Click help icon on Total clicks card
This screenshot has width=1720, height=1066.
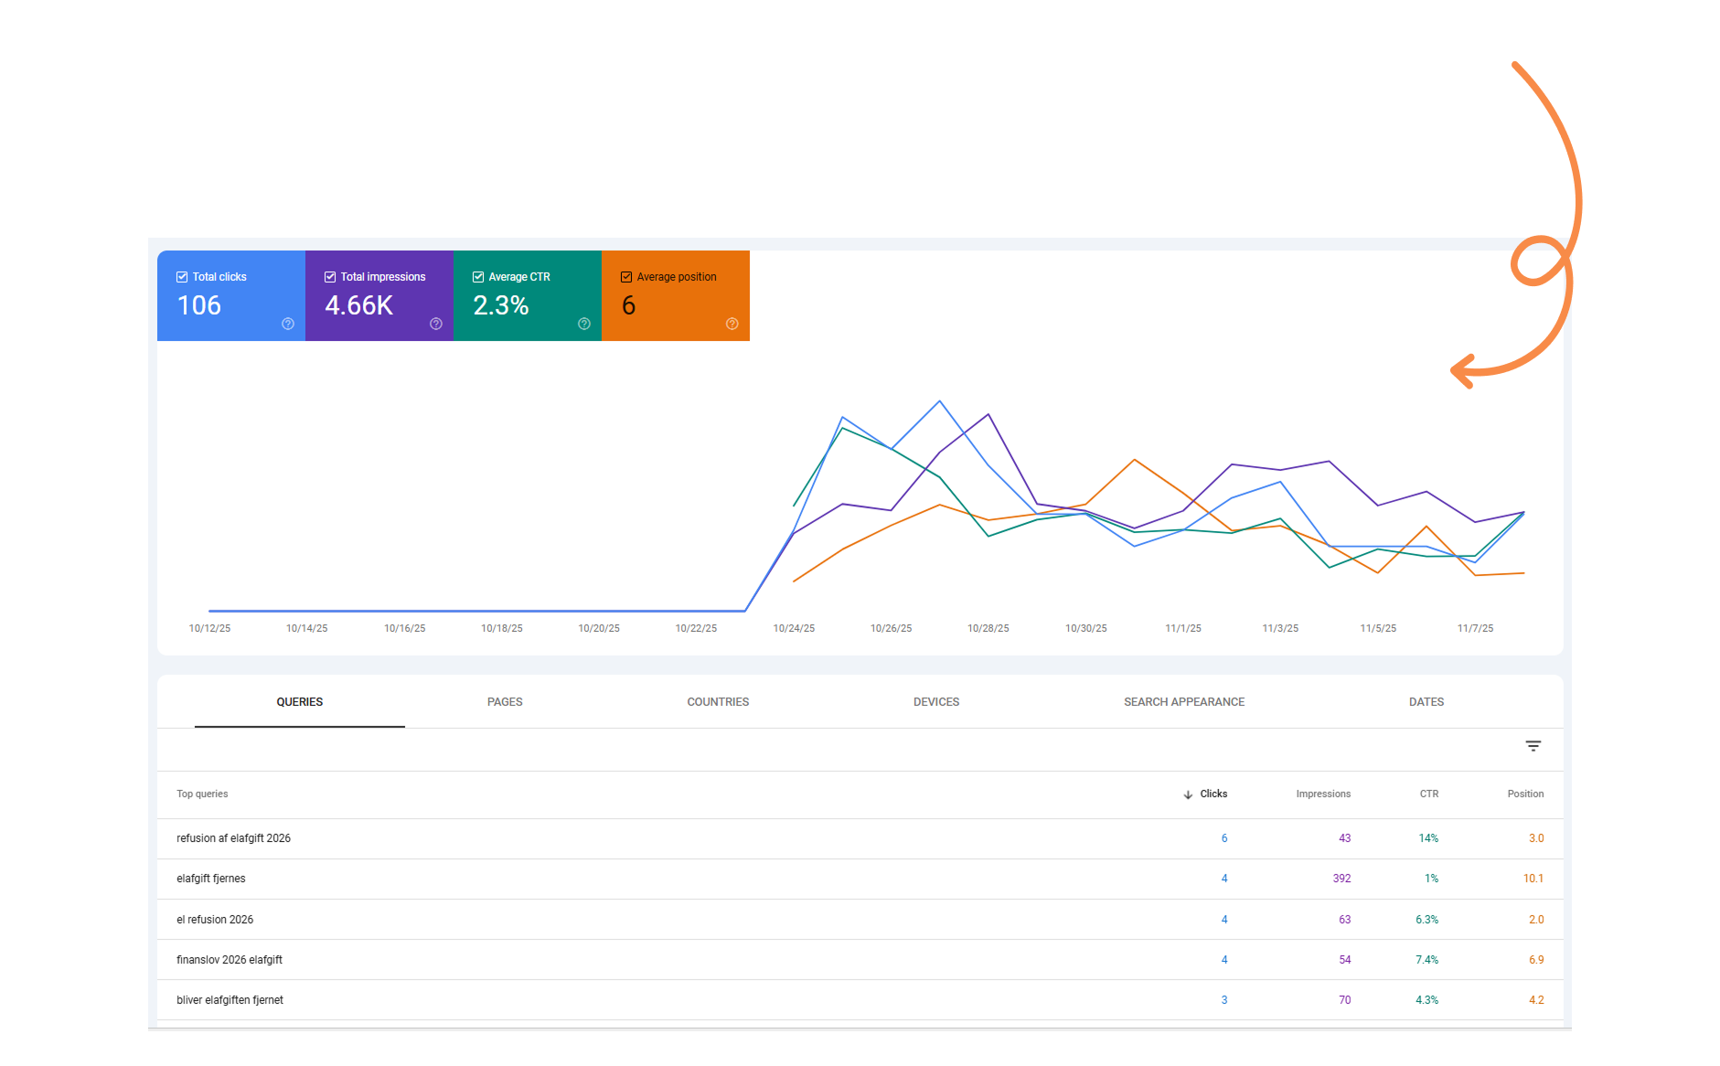point(288,324)
